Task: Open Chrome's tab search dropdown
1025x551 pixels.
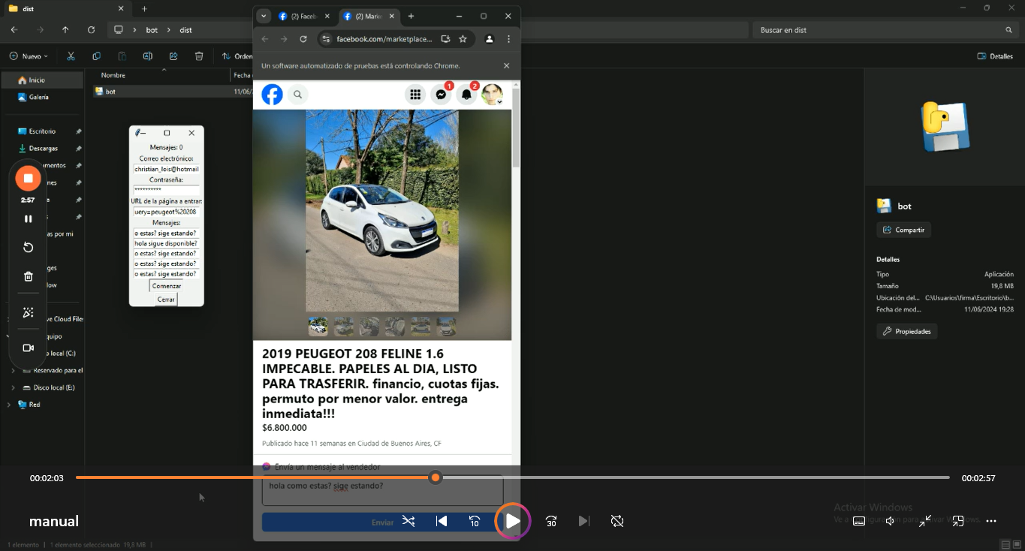Action: [264, 17]
